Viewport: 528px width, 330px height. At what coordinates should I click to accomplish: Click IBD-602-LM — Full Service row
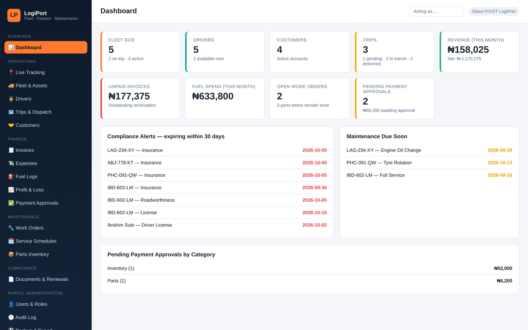click(429, 175)
